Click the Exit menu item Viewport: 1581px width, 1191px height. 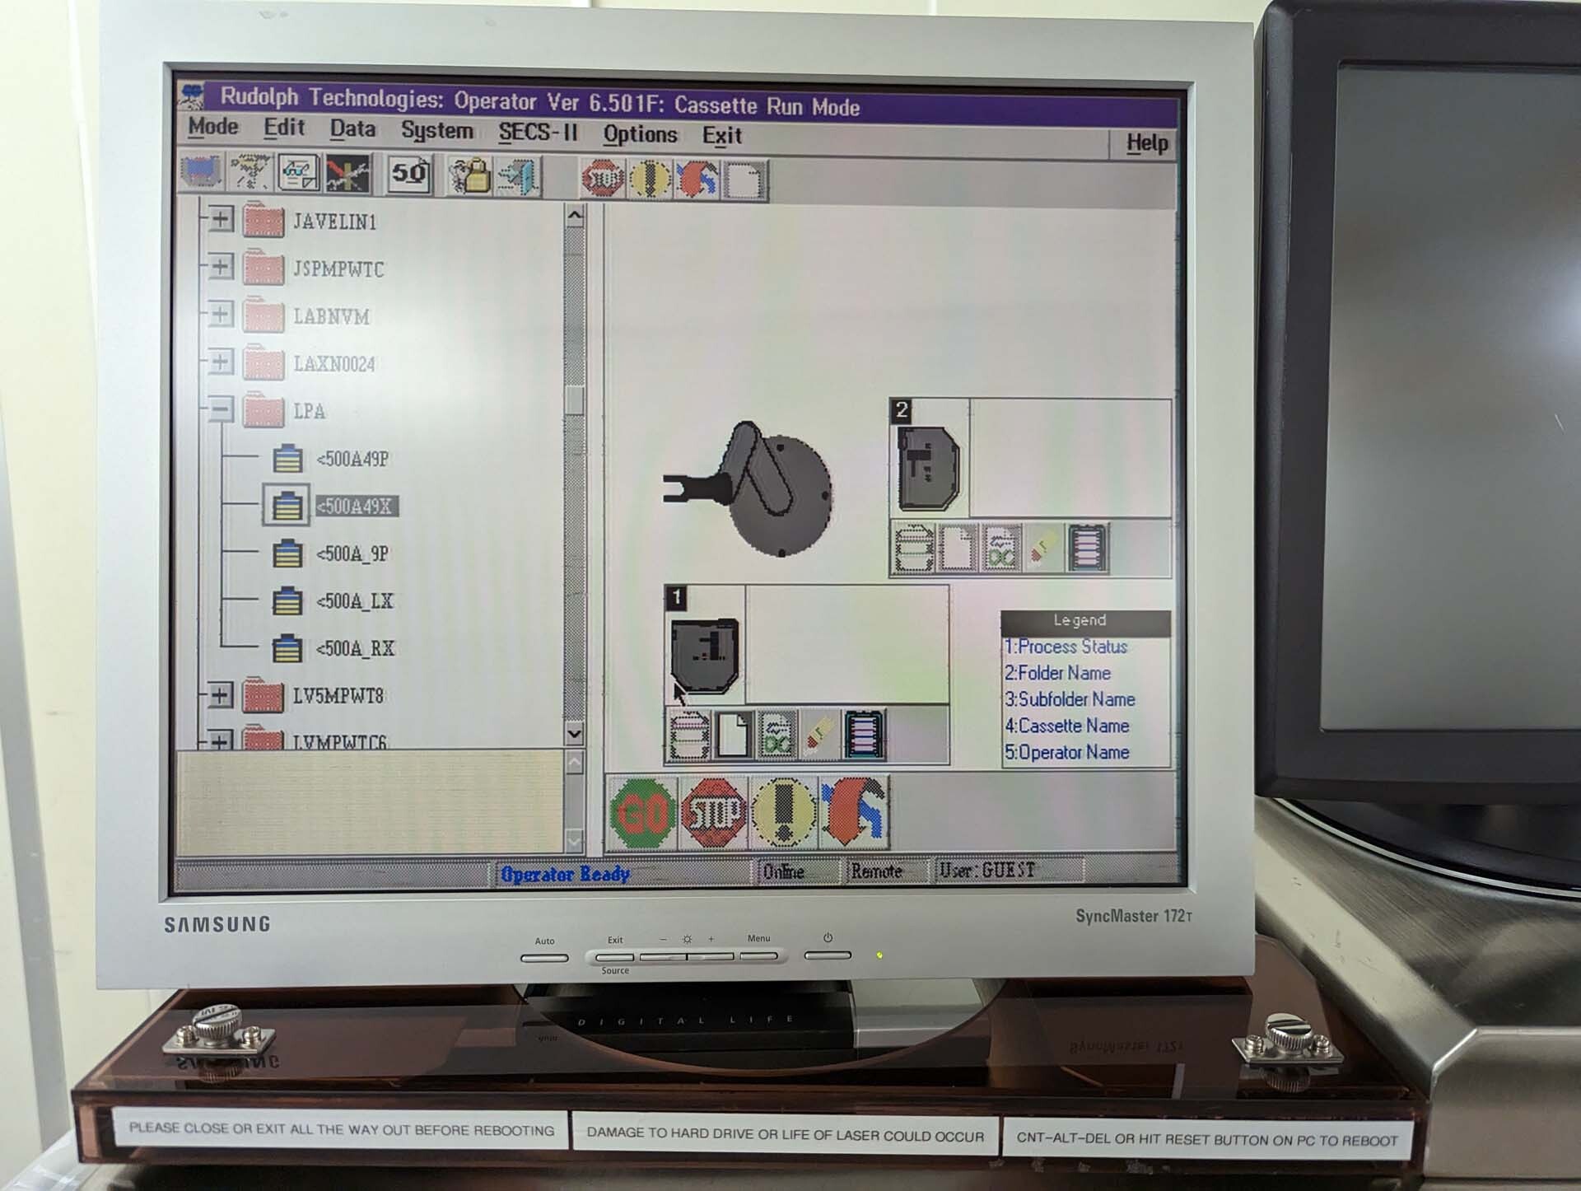coord(722,136)
